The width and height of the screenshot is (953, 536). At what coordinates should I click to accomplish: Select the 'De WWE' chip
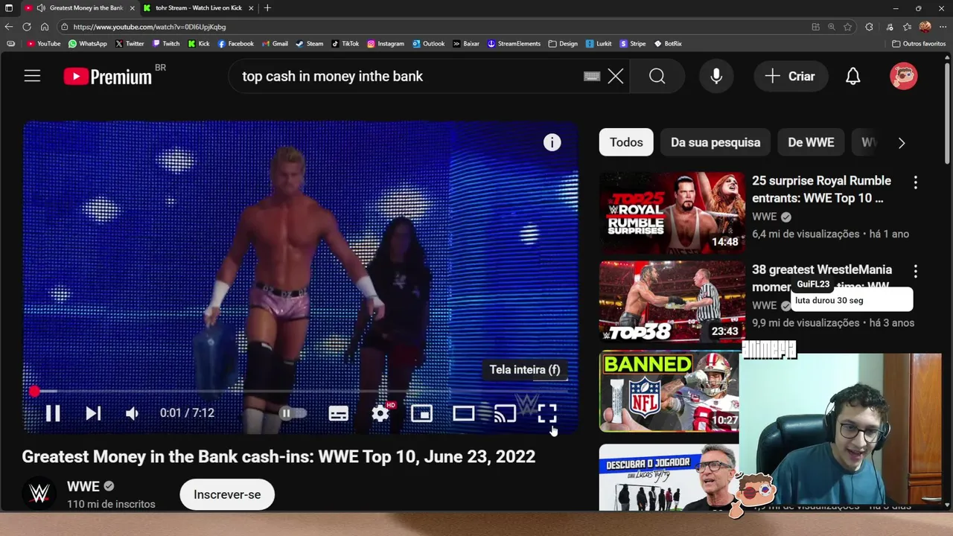coord(811,142)
